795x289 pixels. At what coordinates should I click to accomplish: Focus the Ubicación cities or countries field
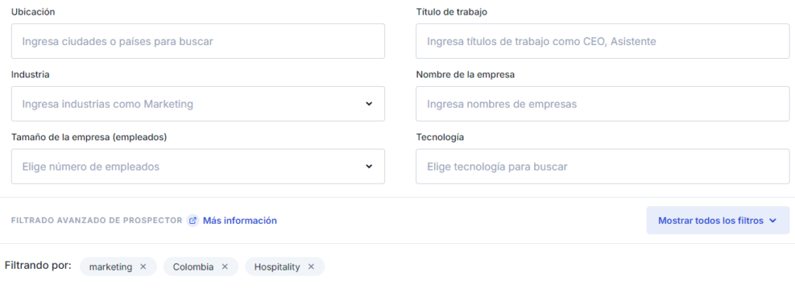pos(198,41)
